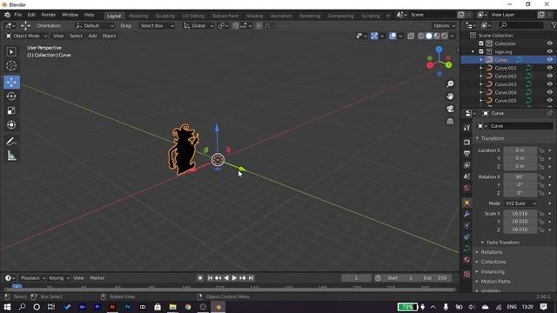Image resolution: width=557 pixels, height=313 pixels.
Task: Open the File menu
Action: pos(17,15)
